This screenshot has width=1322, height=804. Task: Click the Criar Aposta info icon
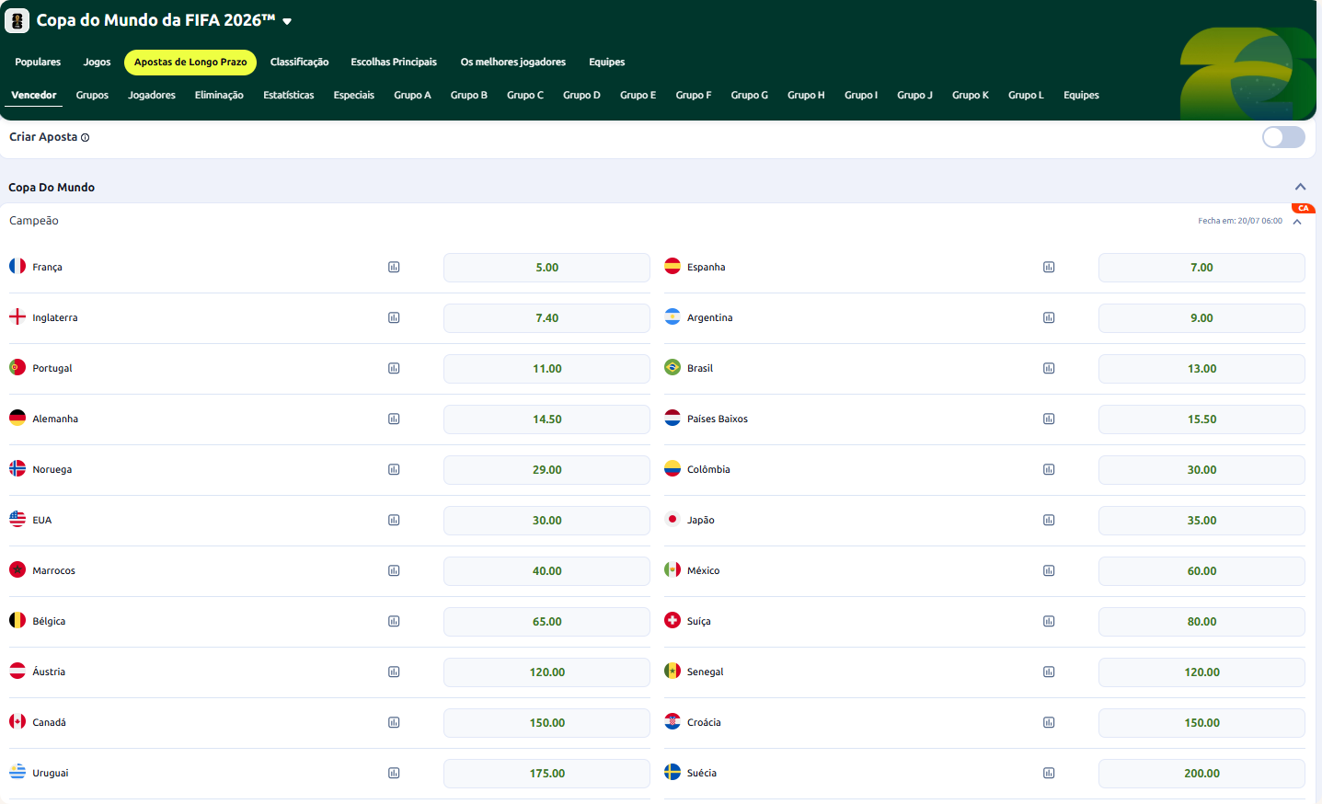pyautogui.click(x=86, y=138)
